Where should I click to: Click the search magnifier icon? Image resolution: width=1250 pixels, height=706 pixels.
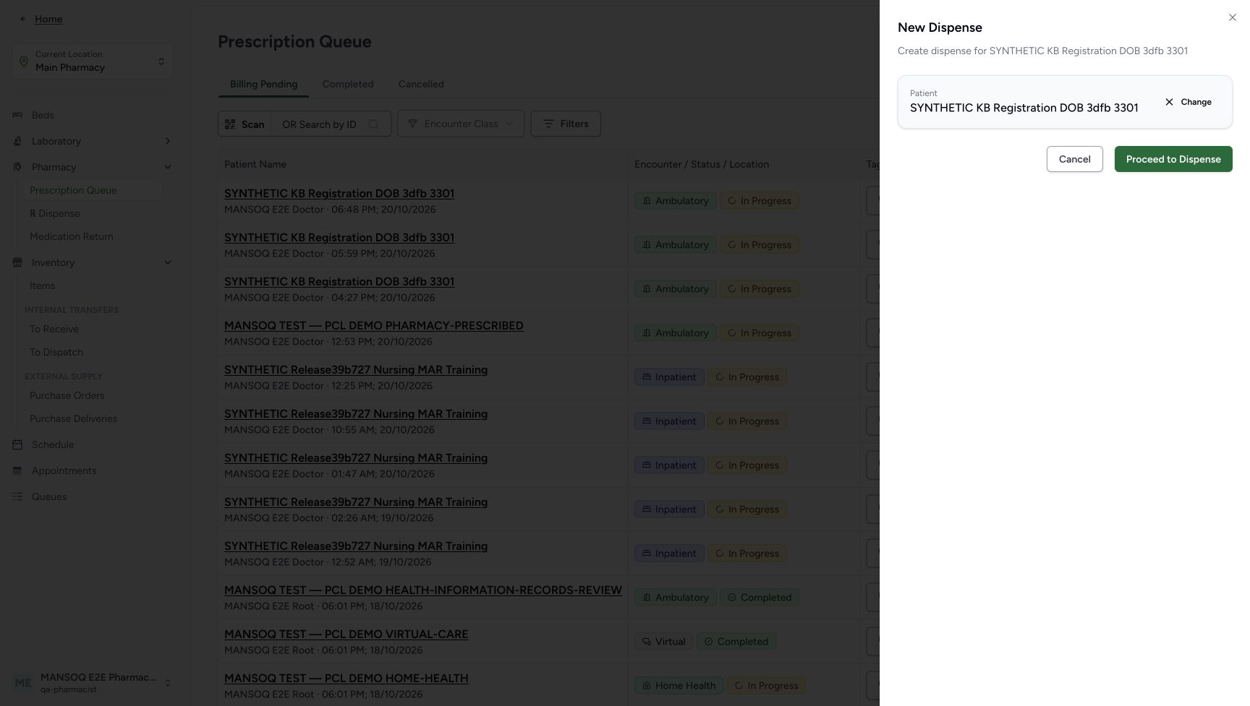pyautogui.click(x=373, y=124)
